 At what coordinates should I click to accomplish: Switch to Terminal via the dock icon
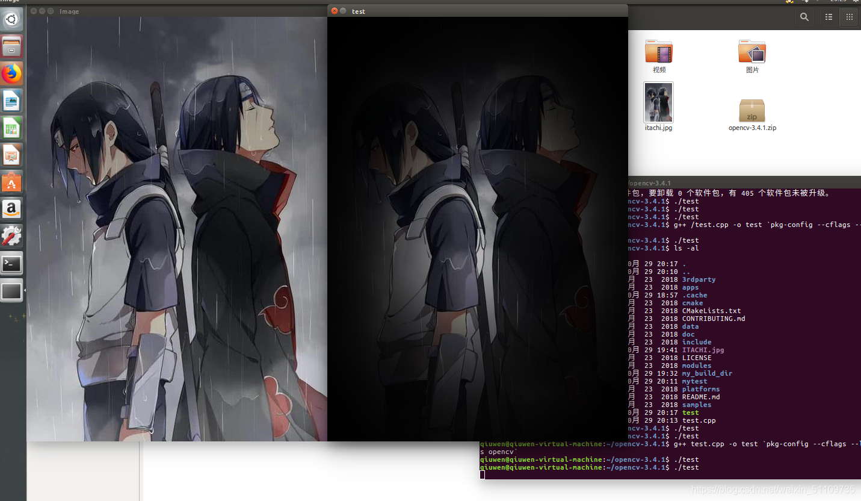pyautogui.click(x=11, y=263)
